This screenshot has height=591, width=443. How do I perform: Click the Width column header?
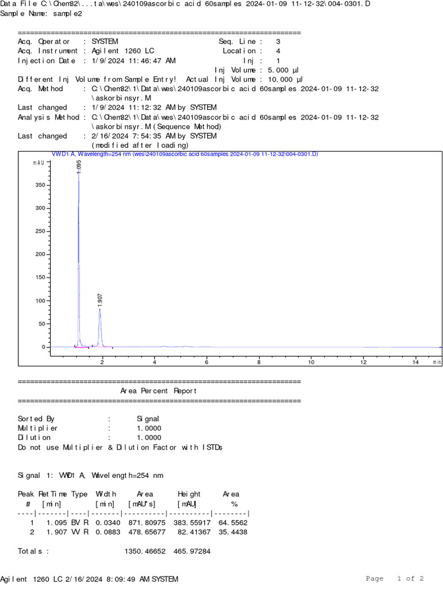point(106,494)
